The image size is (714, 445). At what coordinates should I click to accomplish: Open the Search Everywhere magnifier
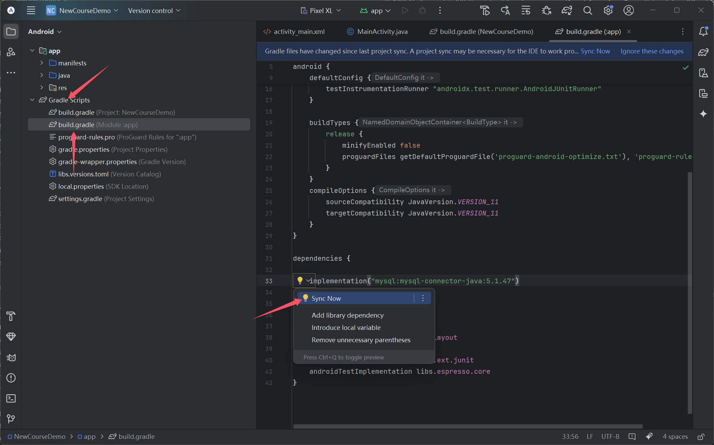pos(587,11)
